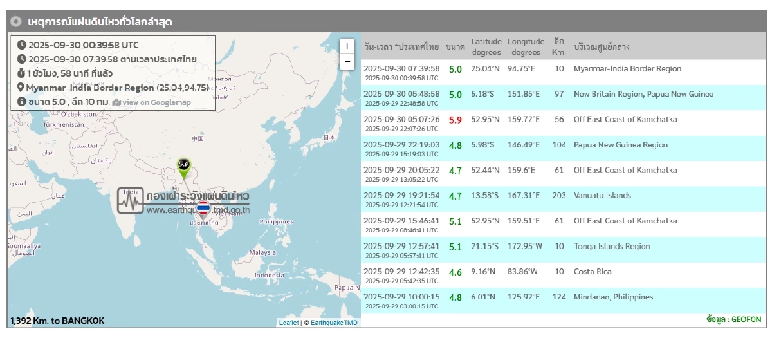Open the Leaflet attribution link
Image resolution: width=772 pixels, height=338 pixels.
288,323
